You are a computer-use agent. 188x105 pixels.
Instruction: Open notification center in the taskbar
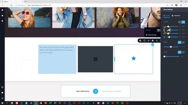pyautogui.click(x=185, y=103)
